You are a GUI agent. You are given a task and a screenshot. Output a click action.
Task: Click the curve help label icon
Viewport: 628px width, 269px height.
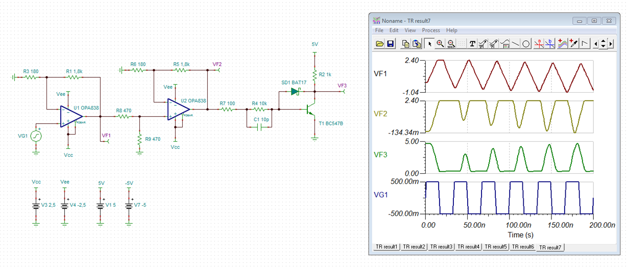point(494,44)
